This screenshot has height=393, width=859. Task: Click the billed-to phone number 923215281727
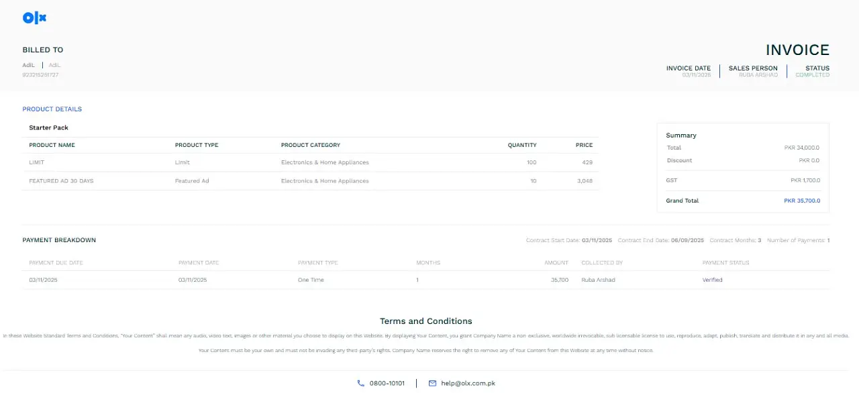40,74
